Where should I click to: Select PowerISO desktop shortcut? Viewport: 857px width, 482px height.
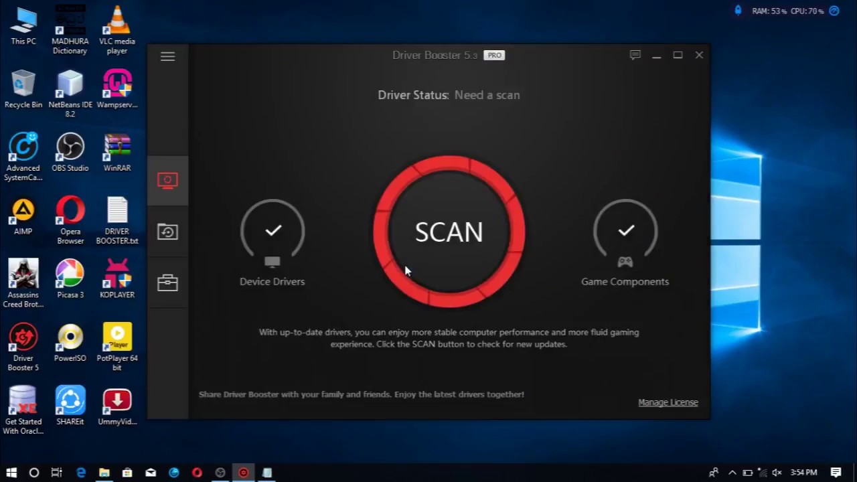[70, 343]
